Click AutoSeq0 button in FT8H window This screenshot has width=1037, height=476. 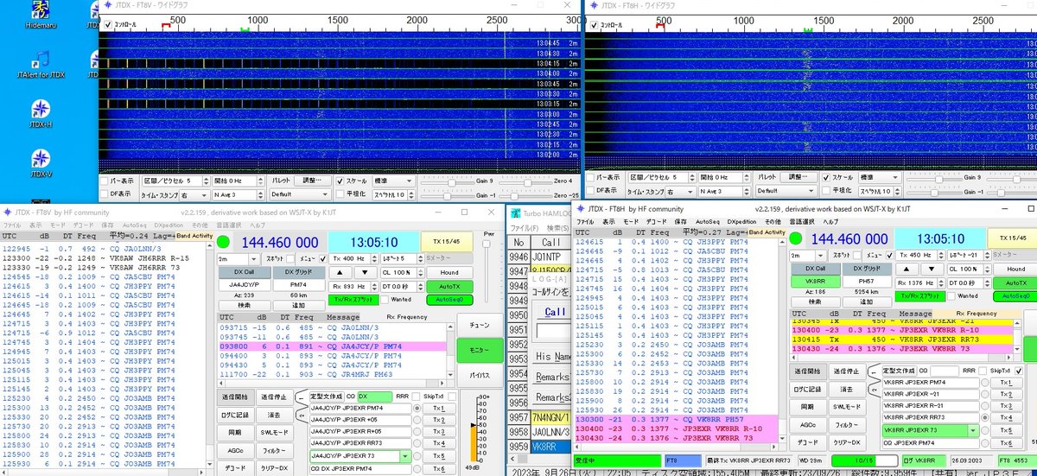click(x=1016, y=295)
